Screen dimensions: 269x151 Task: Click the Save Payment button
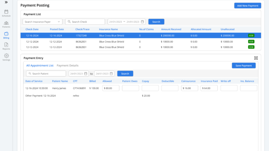(x=244, y=65)
